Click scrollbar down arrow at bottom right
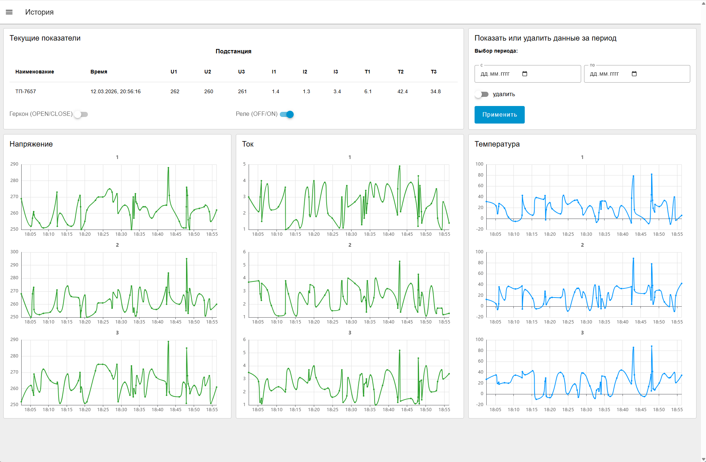 coord(703,459)
